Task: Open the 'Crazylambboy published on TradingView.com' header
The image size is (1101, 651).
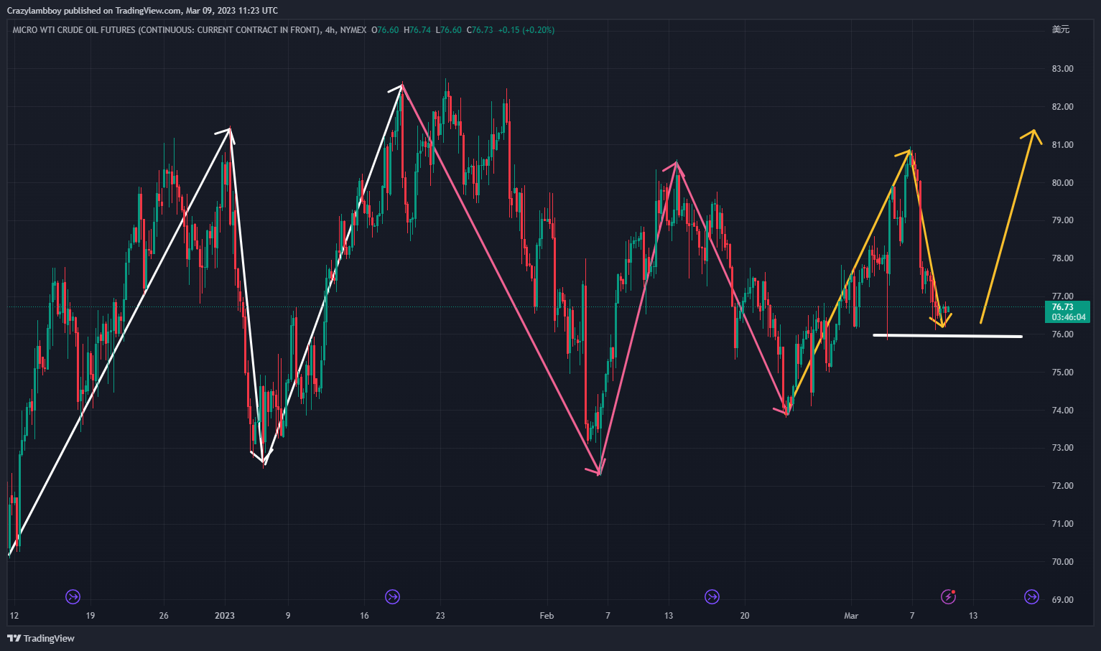Action: click(142, 11)
